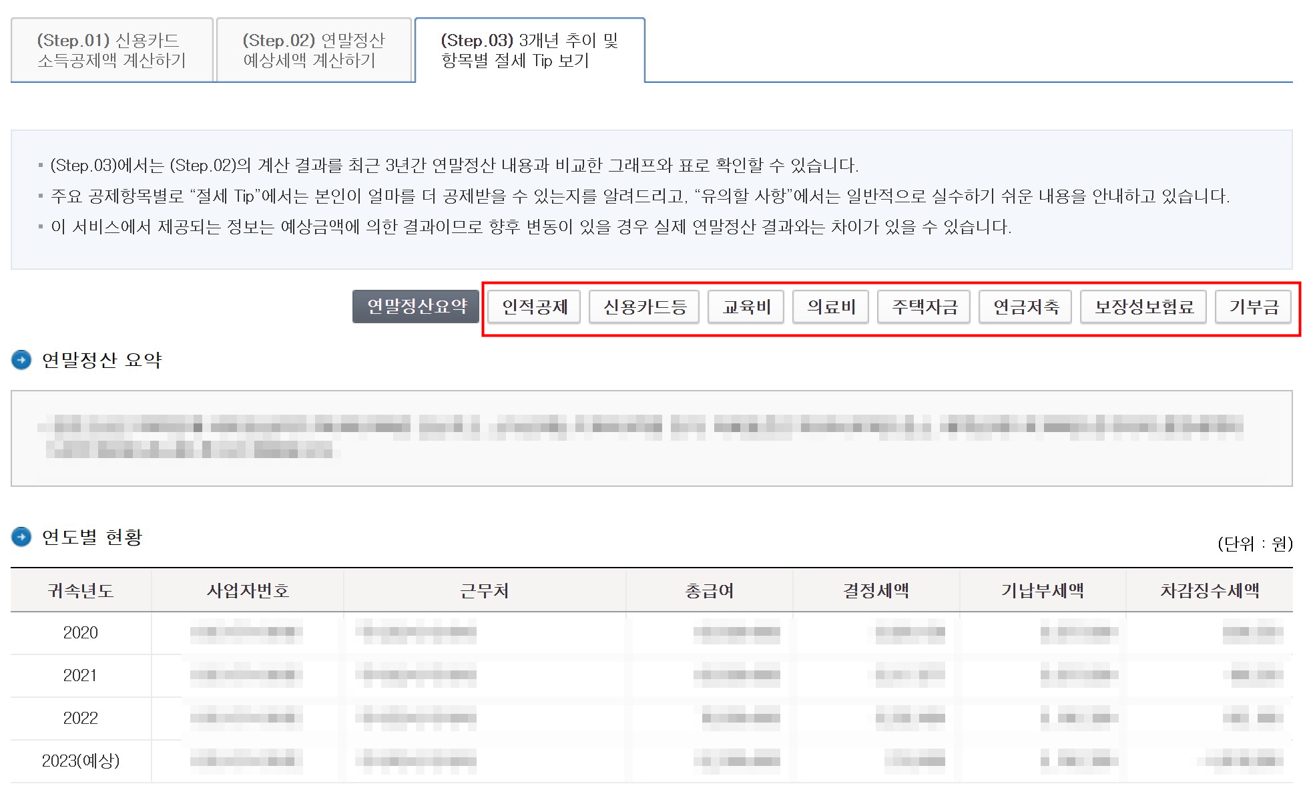
Task: Select the 2020 row year cell
Action: 80,633
